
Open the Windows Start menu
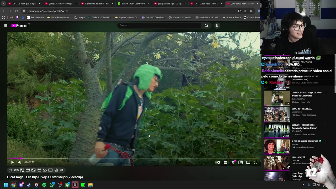click(x=6, y=185)
